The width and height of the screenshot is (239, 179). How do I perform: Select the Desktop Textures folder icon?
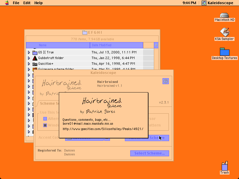coord(225,54)
